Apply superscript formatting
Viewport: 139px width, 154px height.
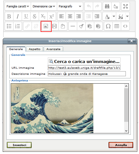tap(52, 16)
